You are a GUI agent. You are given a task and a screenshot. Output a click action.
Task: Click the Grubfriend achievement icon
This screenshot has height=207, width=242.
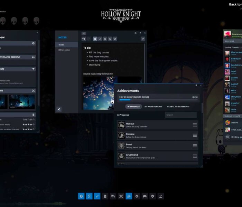tap(121, 156)
